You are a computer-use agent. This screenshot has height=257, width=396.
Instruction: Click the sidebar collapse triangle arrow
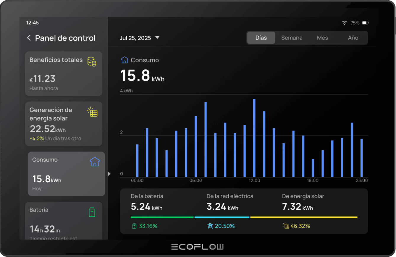coord(109,174)
